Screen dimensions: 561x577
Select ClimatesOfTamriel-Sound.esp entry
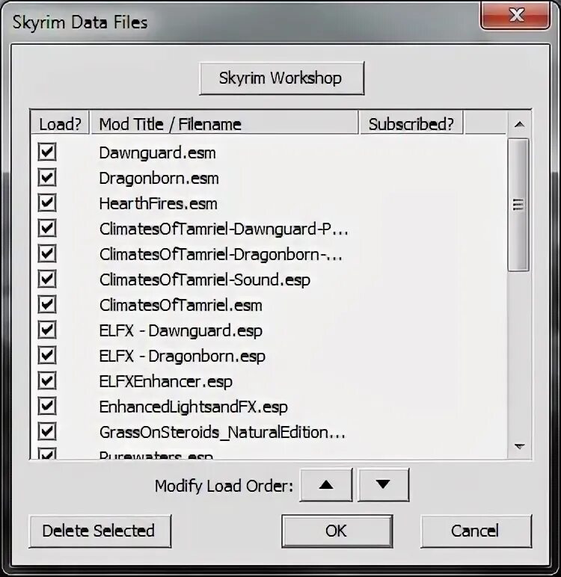[x=205, y=280]
